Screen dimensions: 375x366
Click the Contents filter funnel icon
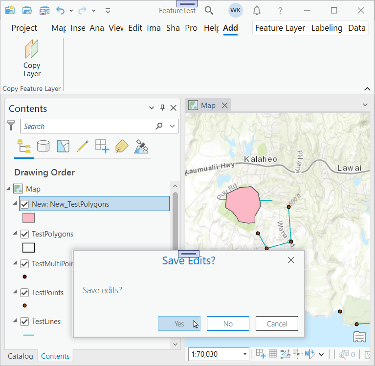pyautogui.click(x=11, y=126)
